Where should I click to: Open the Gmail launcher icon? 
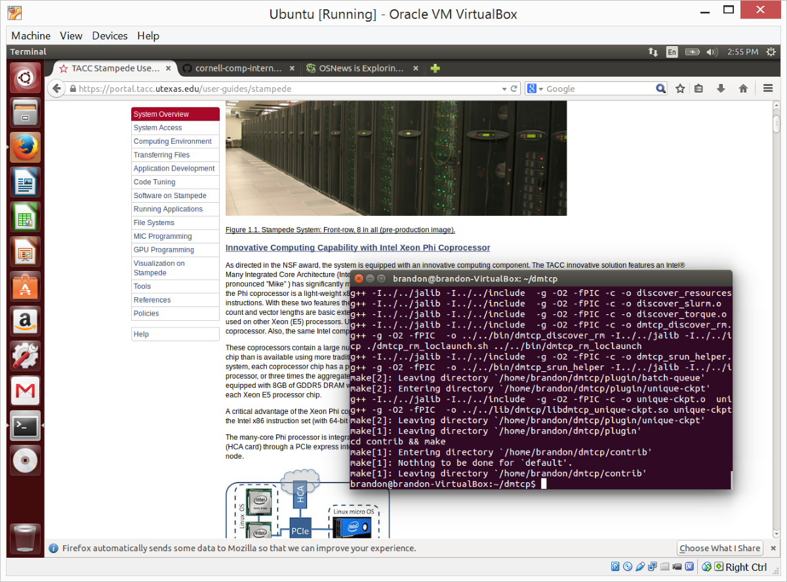pos(25,391)
